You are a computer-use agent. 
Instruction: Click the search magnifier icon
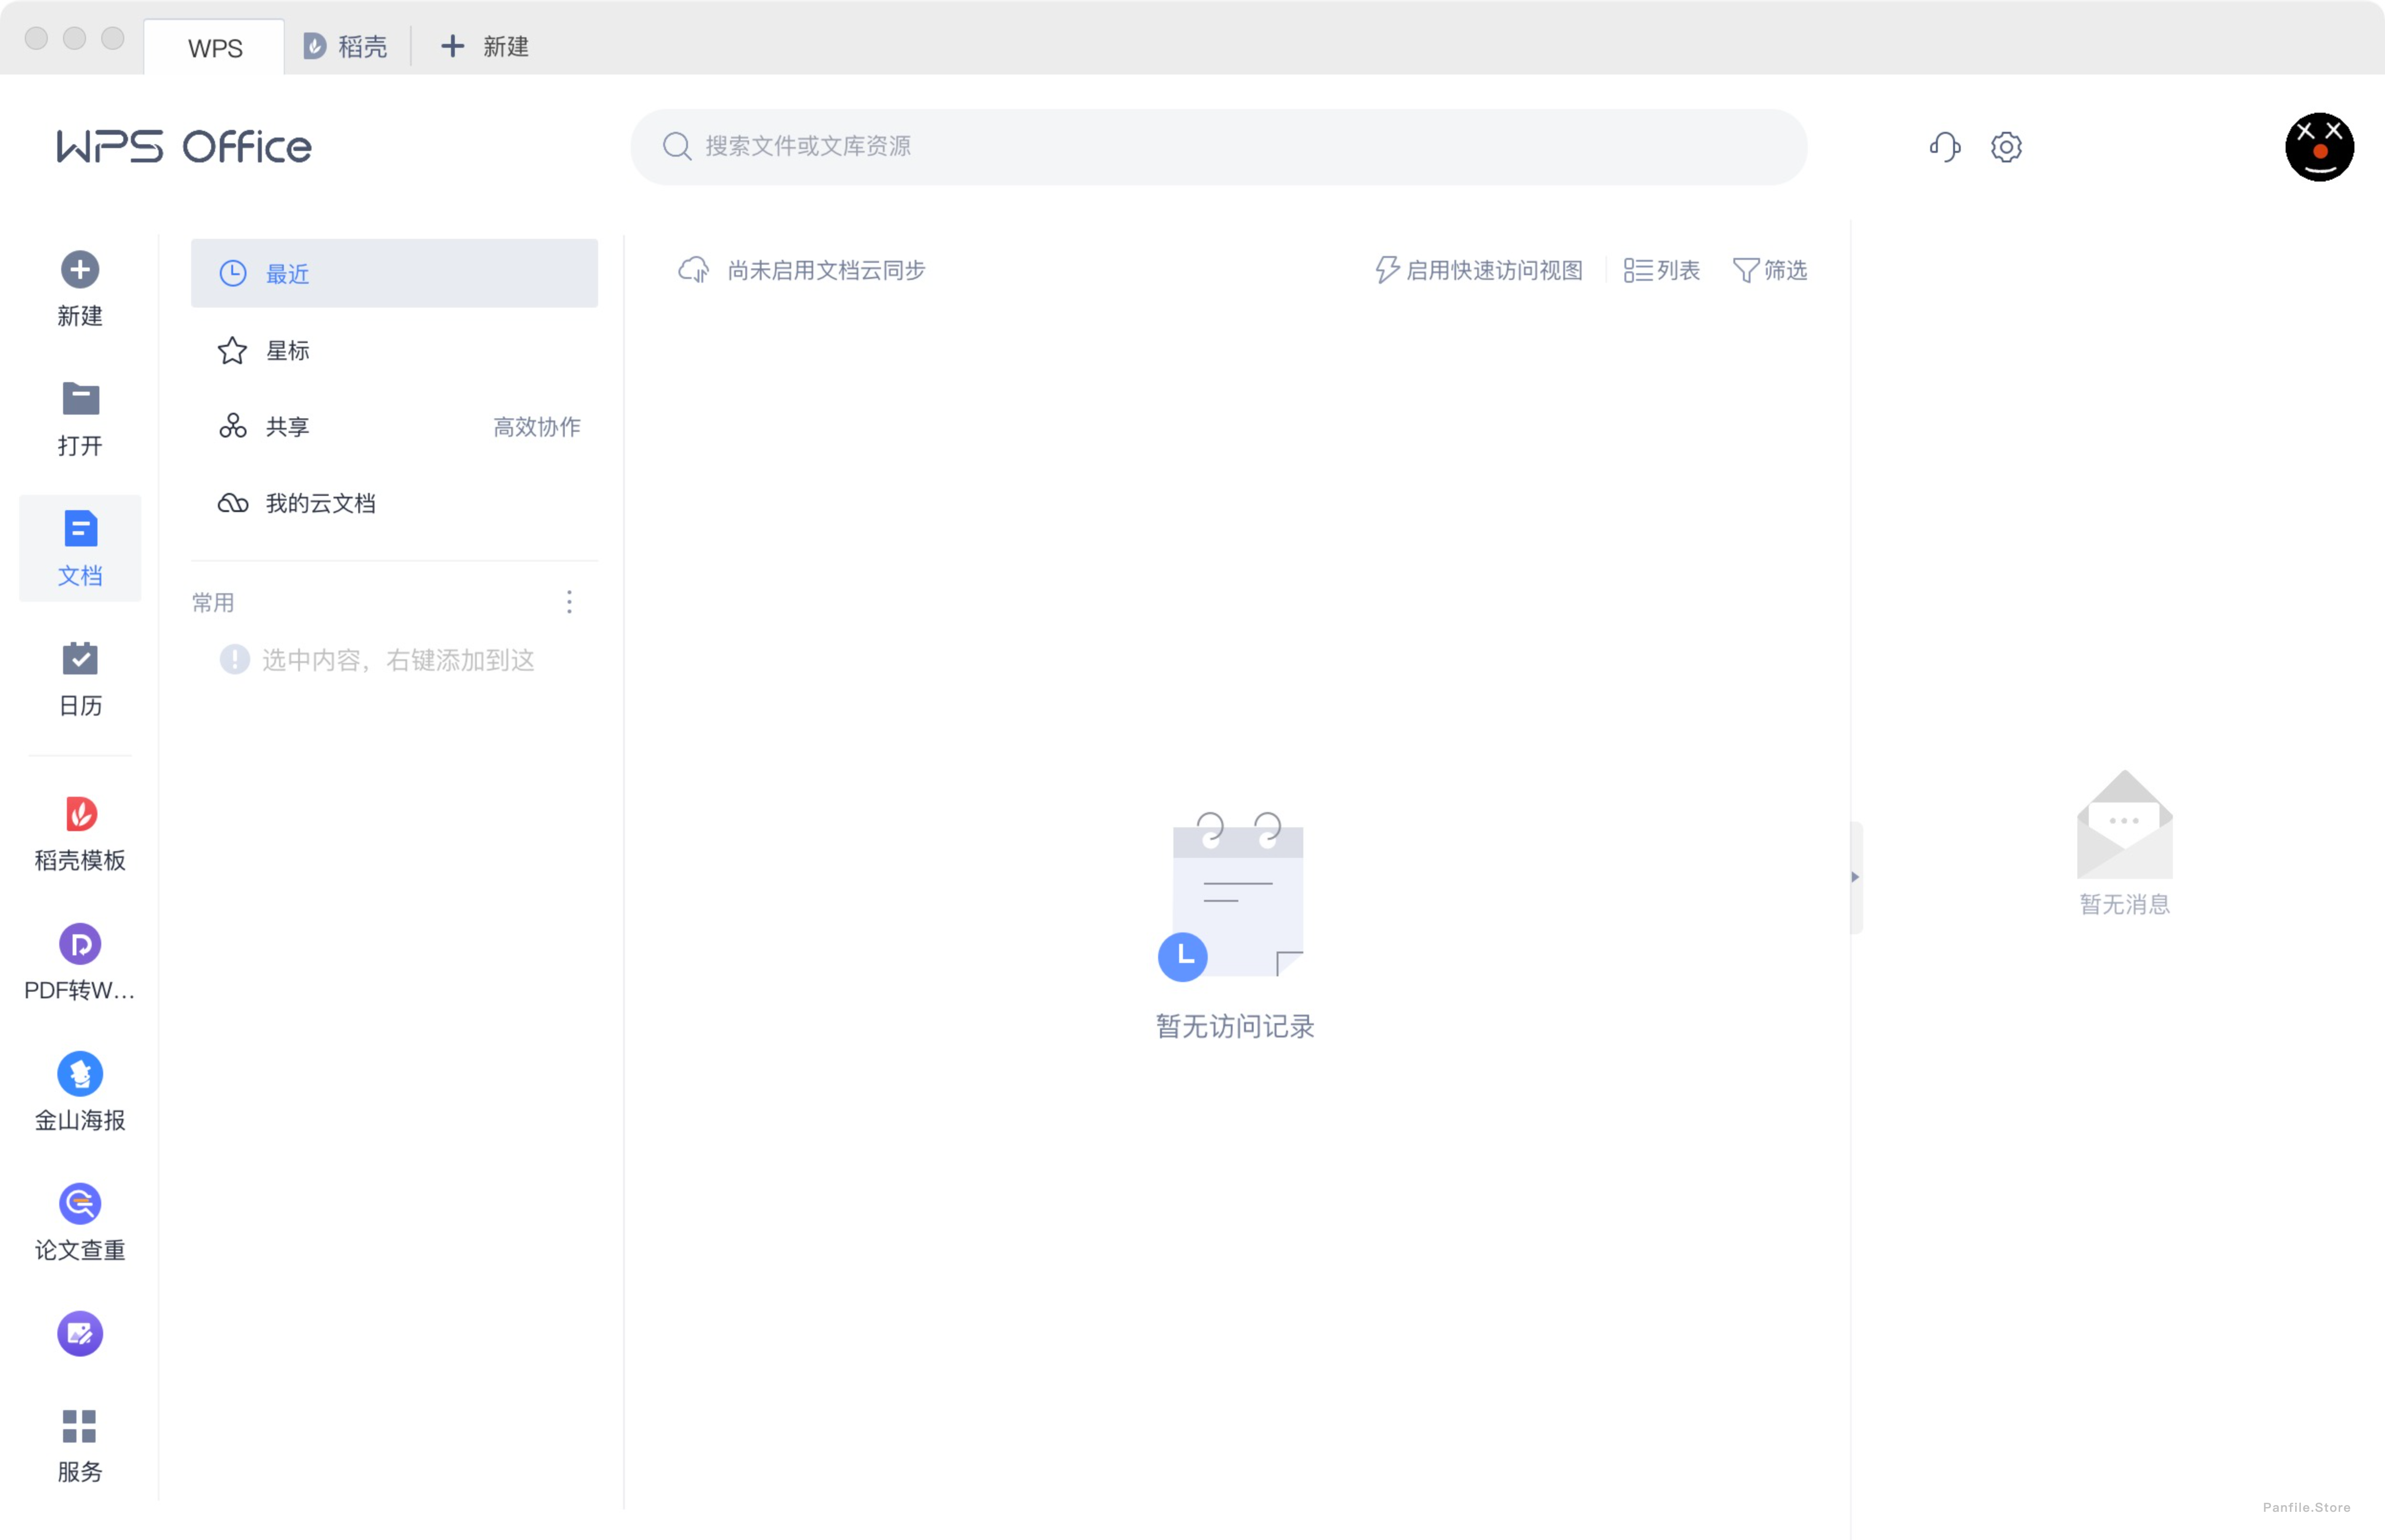(x=677, y=146)
